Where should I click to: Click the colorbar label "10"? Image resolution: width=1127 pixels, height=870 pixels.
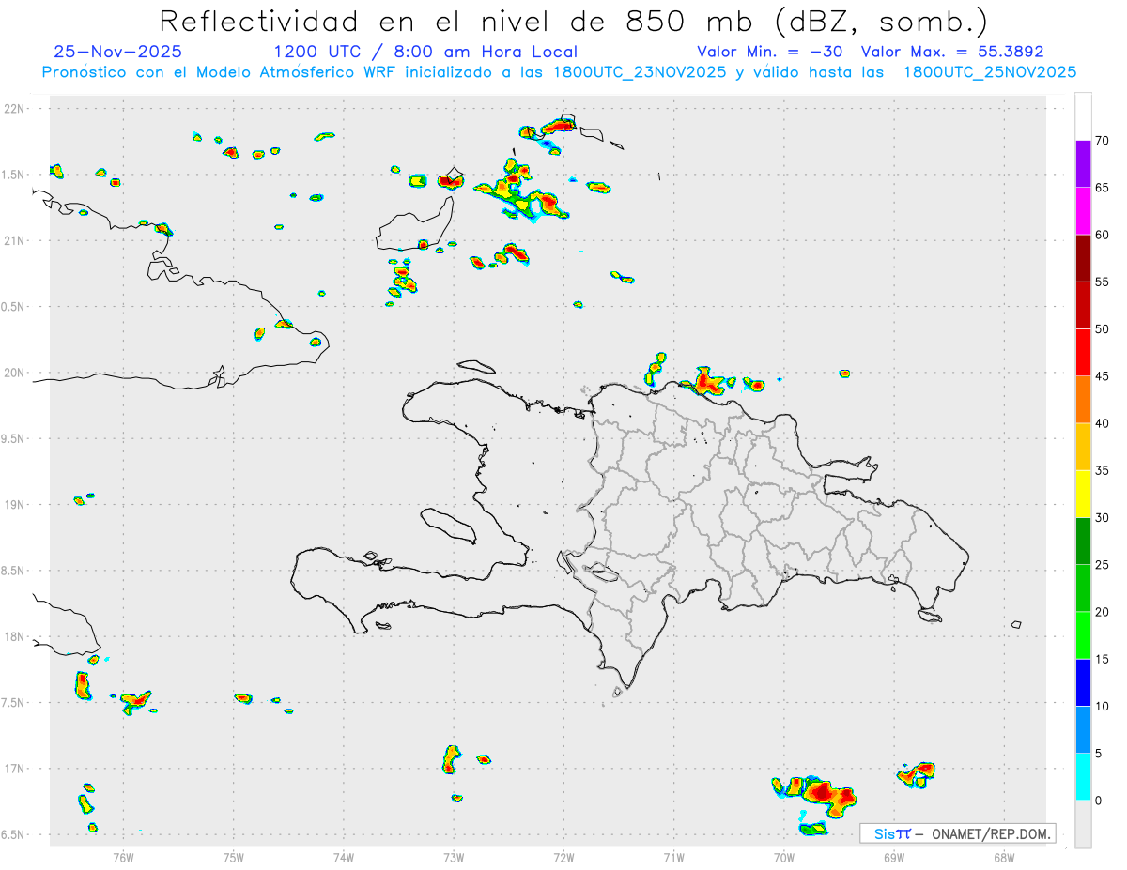[1102, 706]
